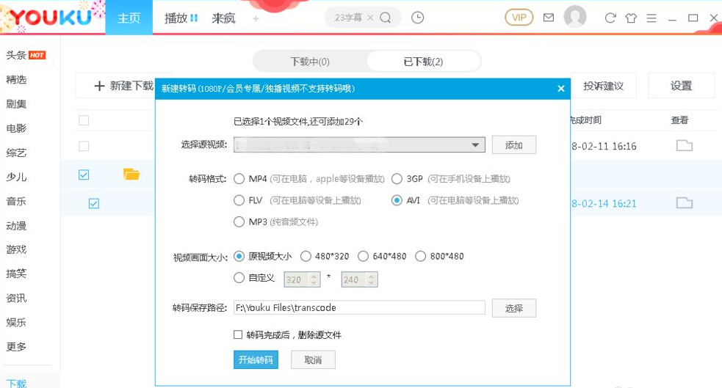The image size is (722, 388).
Task: Choose 480*320 video size
Action: click(x=306, y=256)
